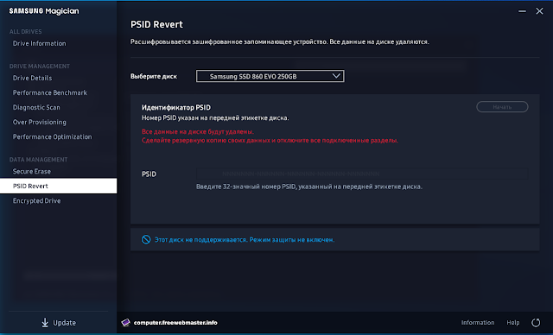The width and height of the screenshot is (553, 335).
Task: Select PSID Revert menu item
Action: (58, 186)
